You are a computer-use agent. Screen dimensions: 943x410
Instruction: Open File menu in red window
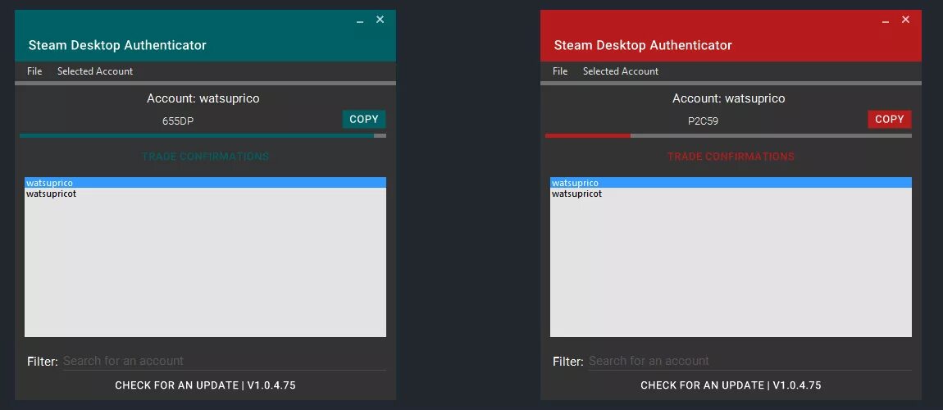560,71
